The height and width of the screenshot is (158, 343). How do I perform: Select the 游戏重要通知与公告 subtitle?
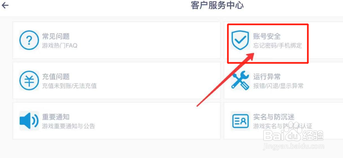[68, 126]
